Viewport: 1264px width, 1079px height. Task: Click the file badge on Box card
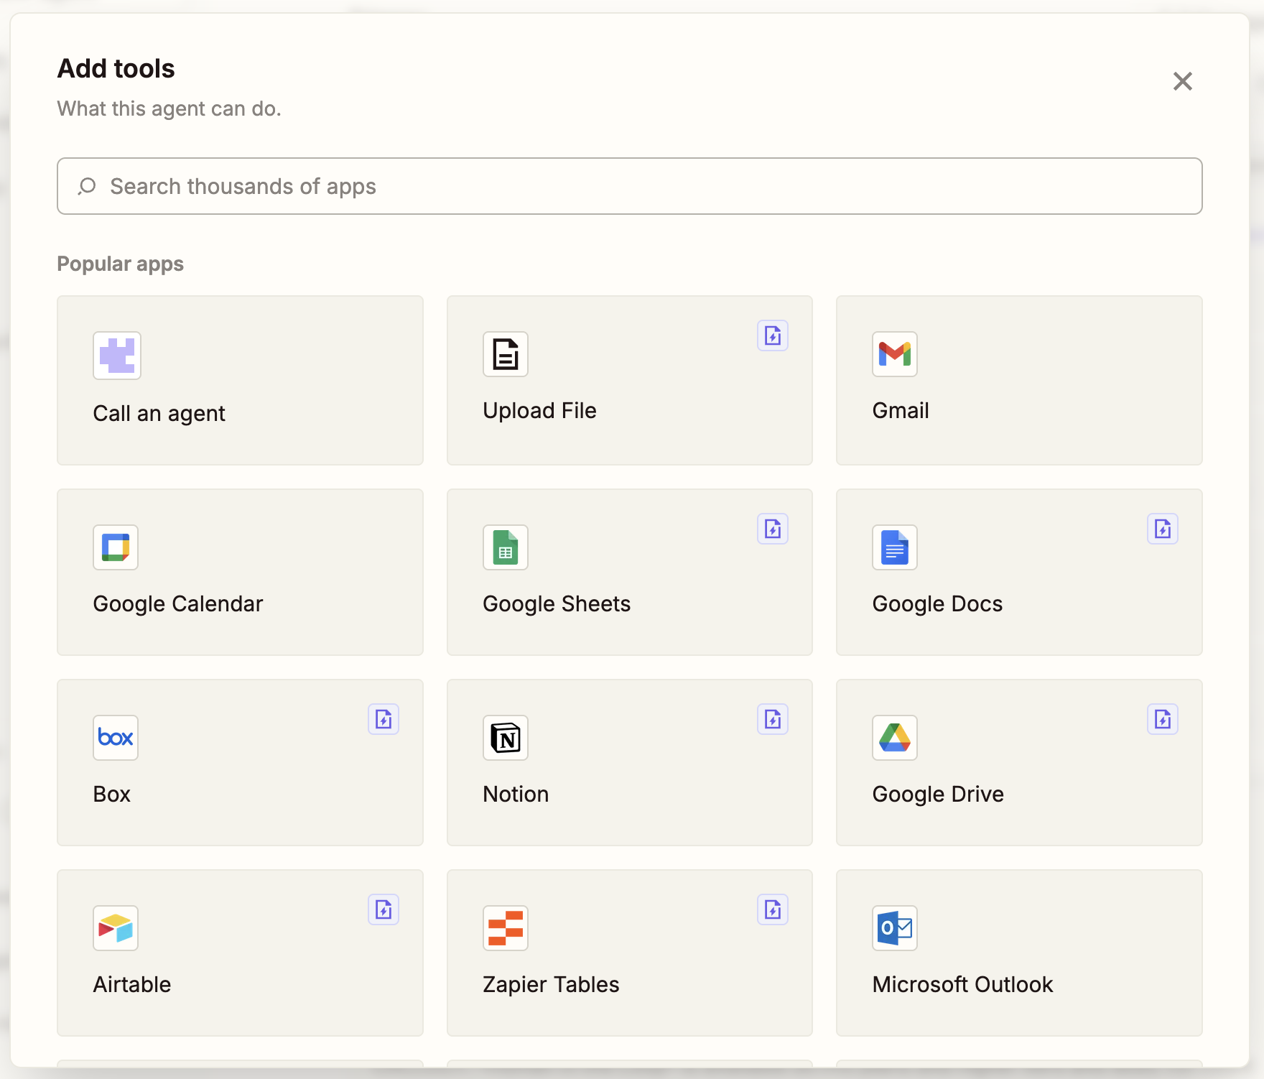tap(384, 719)
